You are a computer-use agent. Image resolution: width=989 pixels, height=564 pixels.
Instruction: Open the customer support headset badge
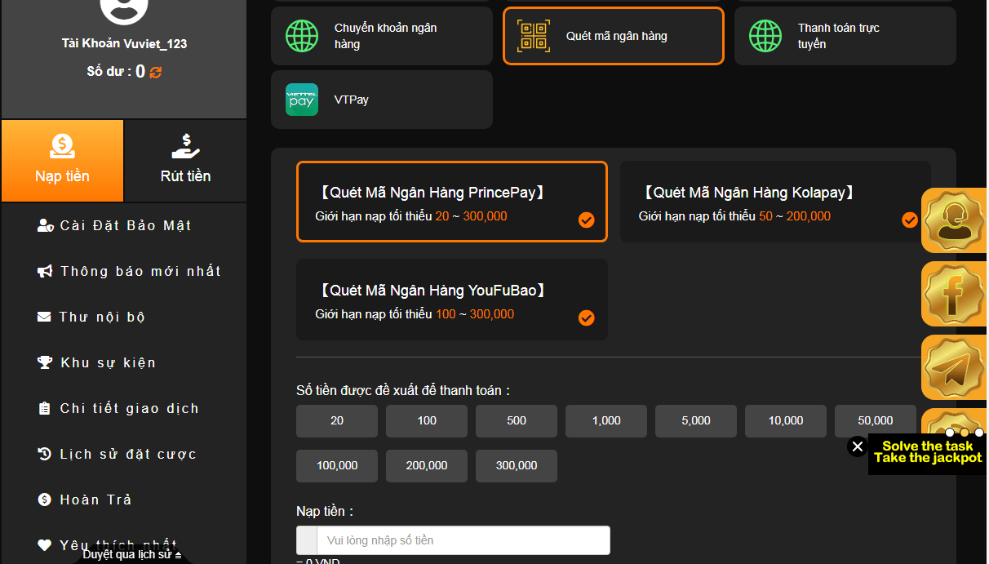pyautogui.click(x=953, y=220)
